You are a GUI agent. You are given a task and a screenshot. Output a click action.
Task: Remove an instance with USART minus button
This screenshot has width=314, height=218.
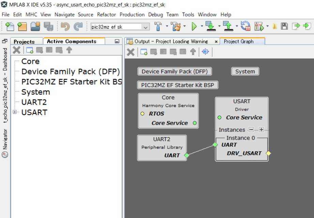click(251, 129)
